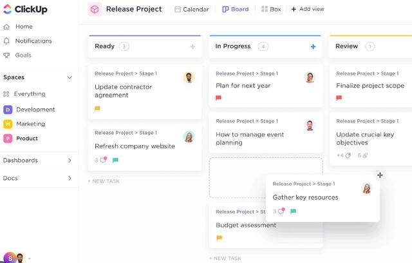Click the In Progress task count badge

(x=263, y=46)
